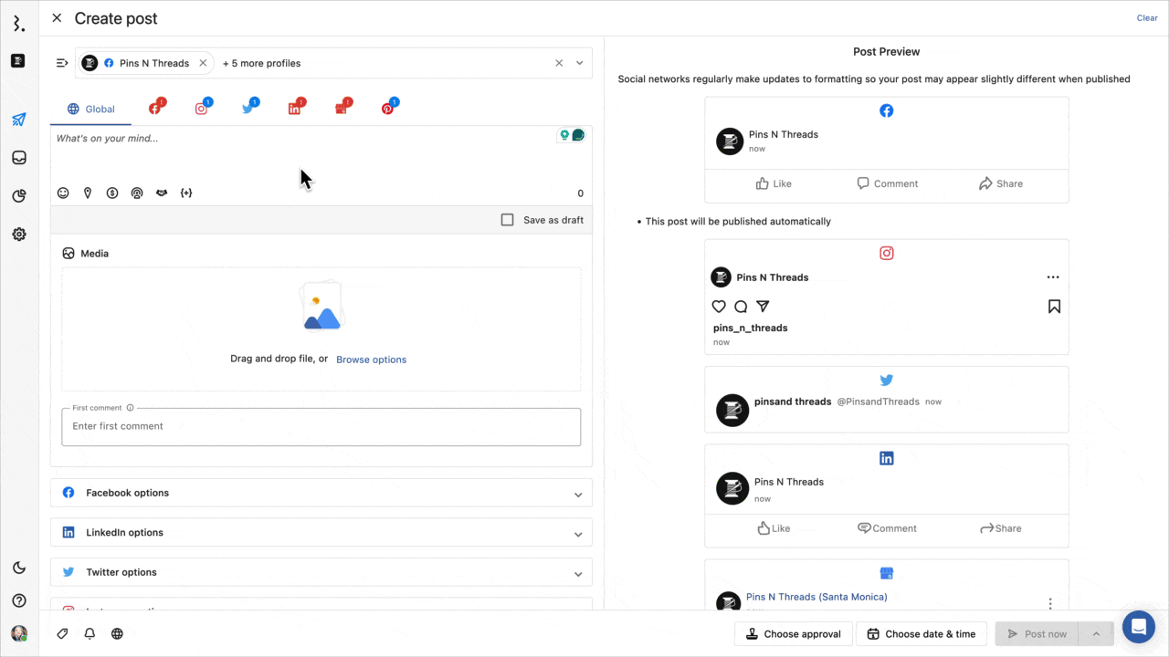
Task: Click the handshake icon
Action: pyautogui.click(x=162, y=193)
